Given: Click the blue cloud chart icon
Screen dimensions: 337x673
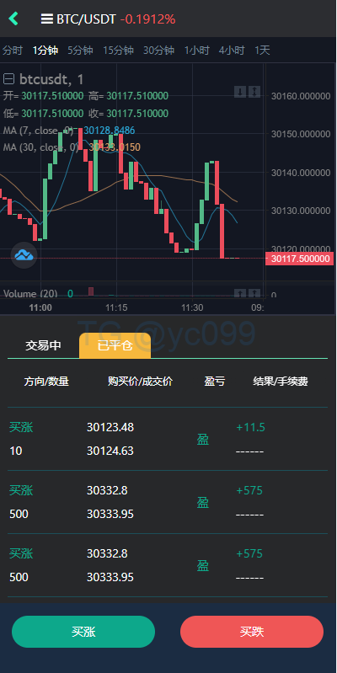Looking at the screenshot, I should pyautogui.click(x=24, y=255).
